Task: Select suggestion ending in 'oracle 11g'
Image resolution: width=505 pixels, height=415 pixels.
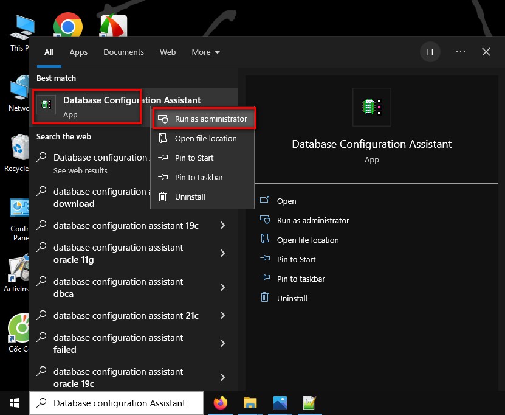Action: pyautogui.click(x=119, y=254)
